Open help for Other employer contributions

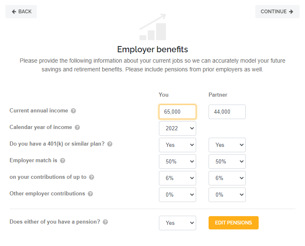pyautogui.click(x=90, y=194)
